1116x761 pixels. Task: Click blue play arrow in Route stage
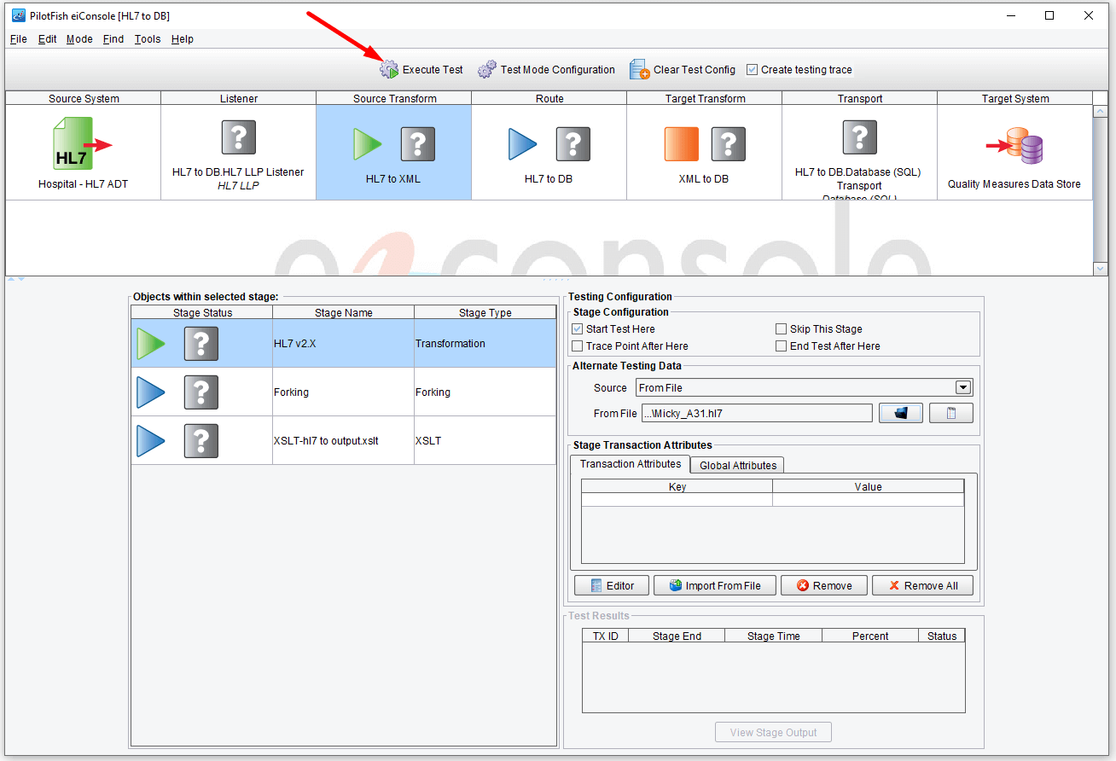[x=523, y=144]
